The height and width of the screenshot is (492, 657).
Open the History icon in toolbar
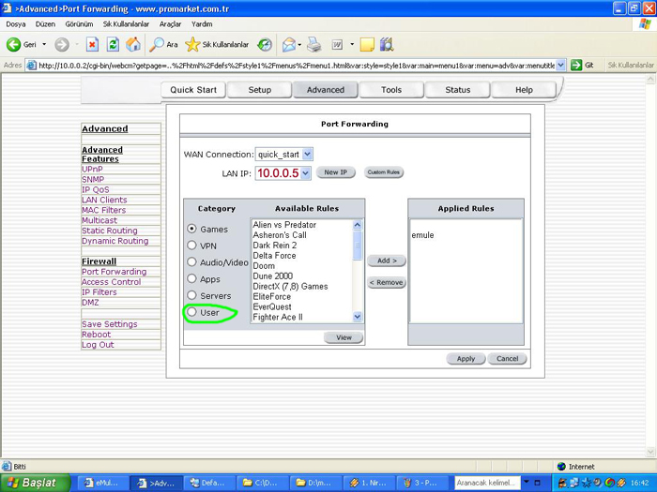265,44
